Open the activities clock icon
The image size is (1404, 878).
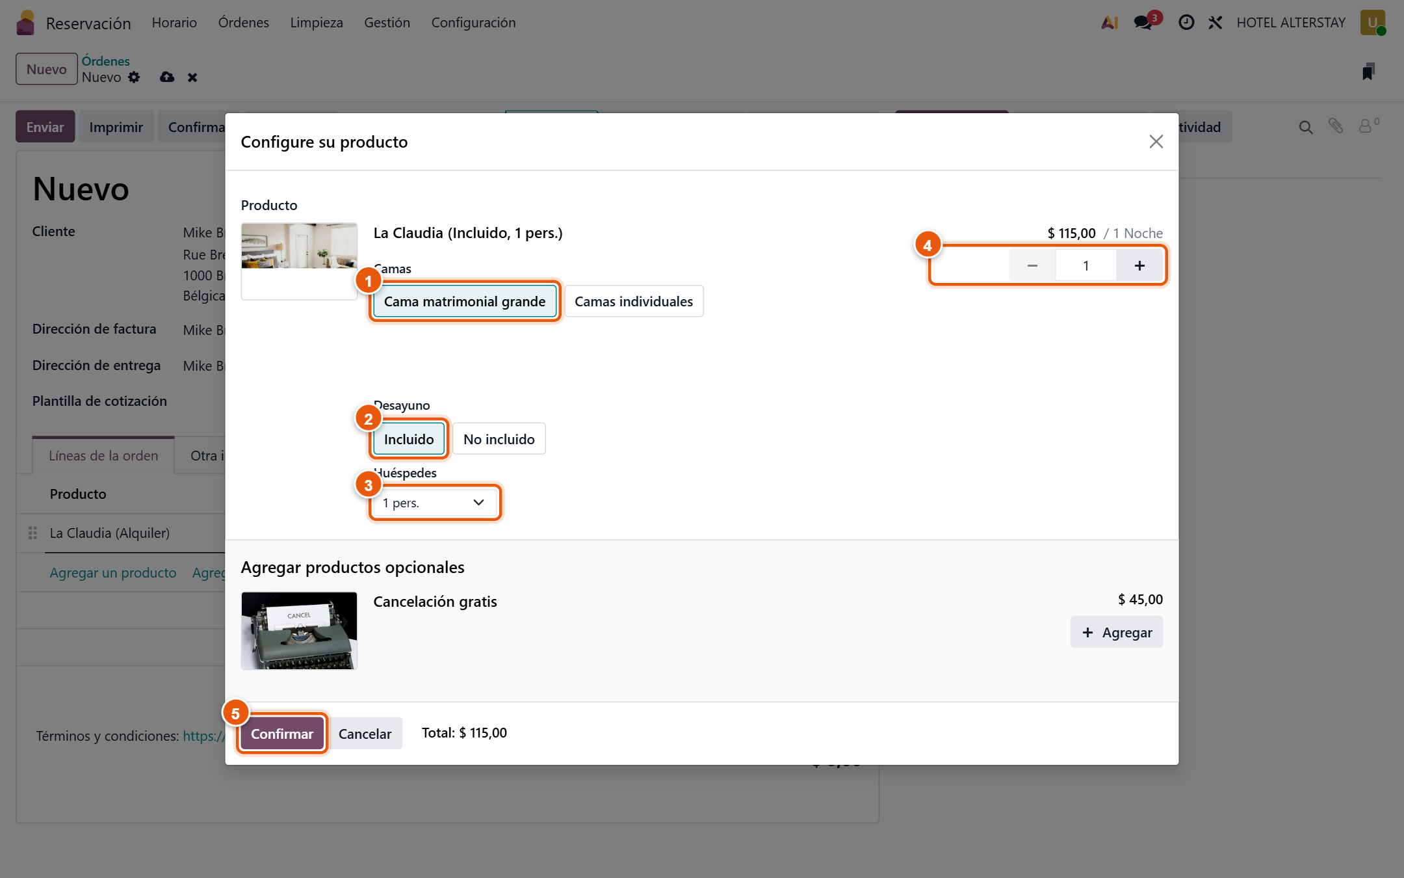coord(1186,23)
